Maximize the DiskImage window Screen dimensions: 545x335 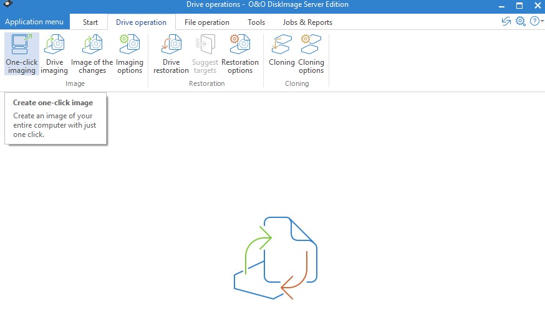(519, 5)
